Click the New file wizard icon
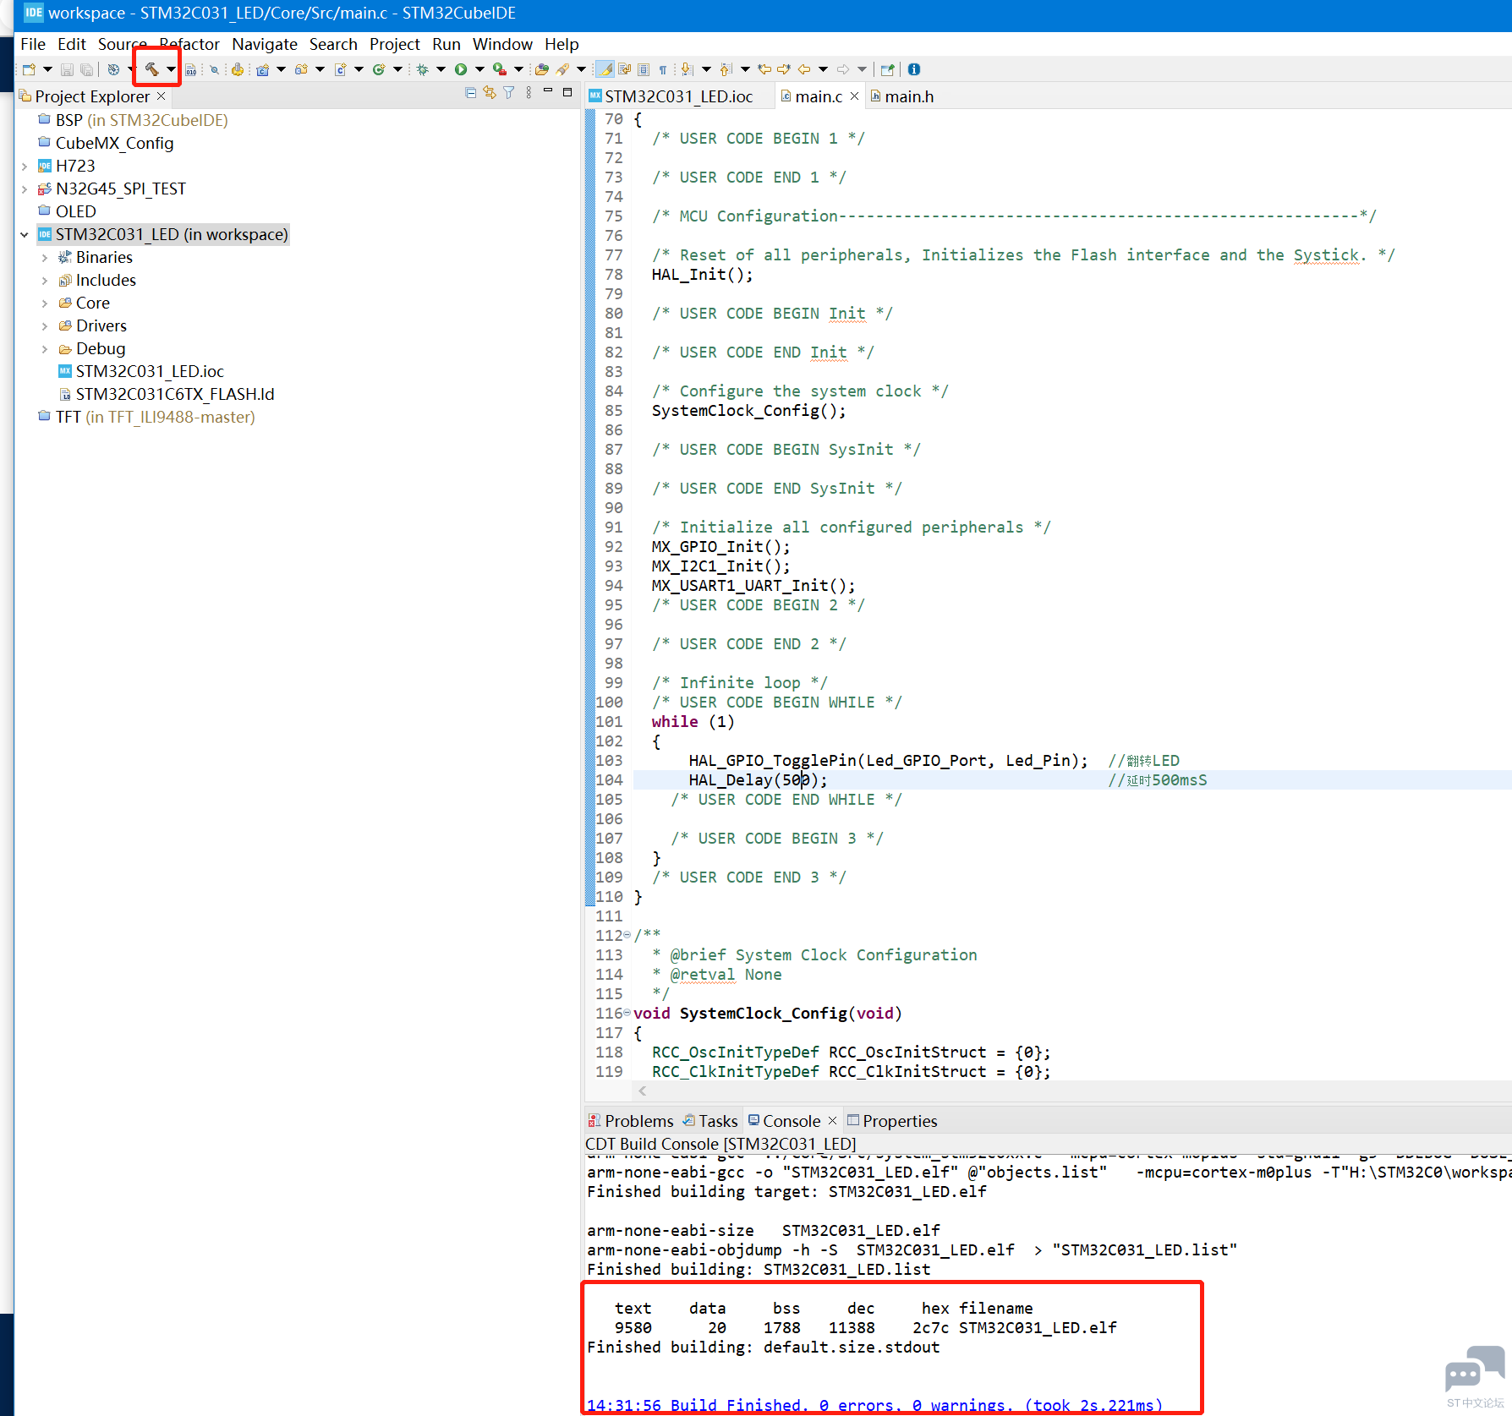The width and height of the screenshot is (1512, 1416). 30,69
